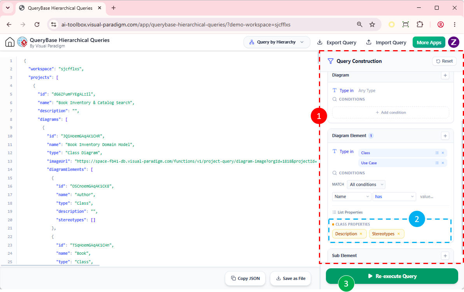The height and width of the screenshot is (292, 464).
Task: Open More Apps
Action: 429,42
